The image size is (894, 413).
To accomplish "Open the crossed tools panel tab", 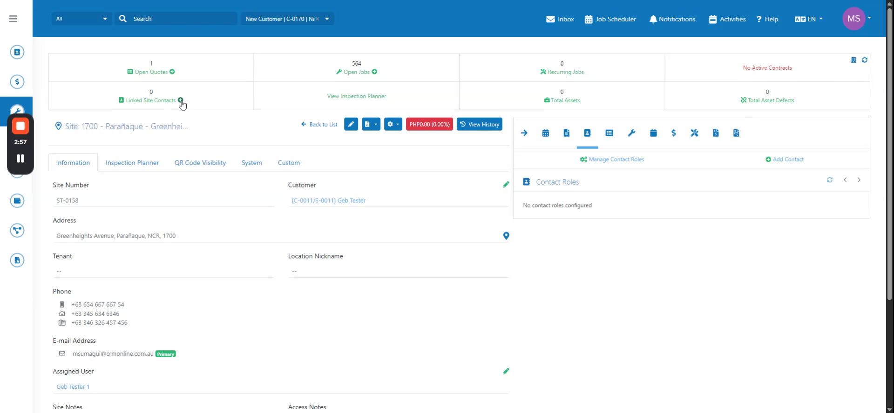I will point(694,133).
